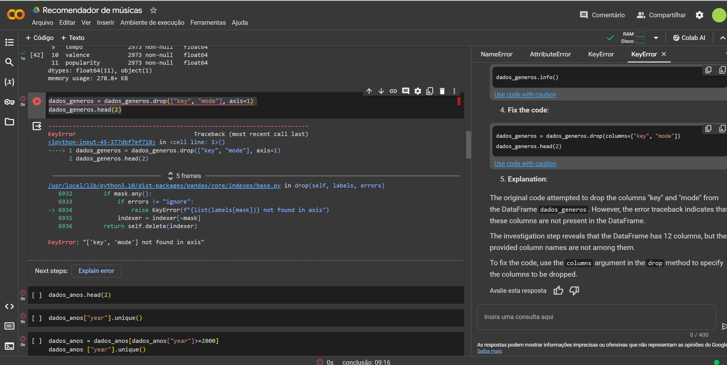Click the Compartilhar button
The height and width of the screenshot is (365, 727).
tap(661, 15)
